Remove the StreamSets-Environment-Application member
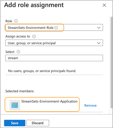This screenshot has width=113, height=128. [x=91, y=106]
